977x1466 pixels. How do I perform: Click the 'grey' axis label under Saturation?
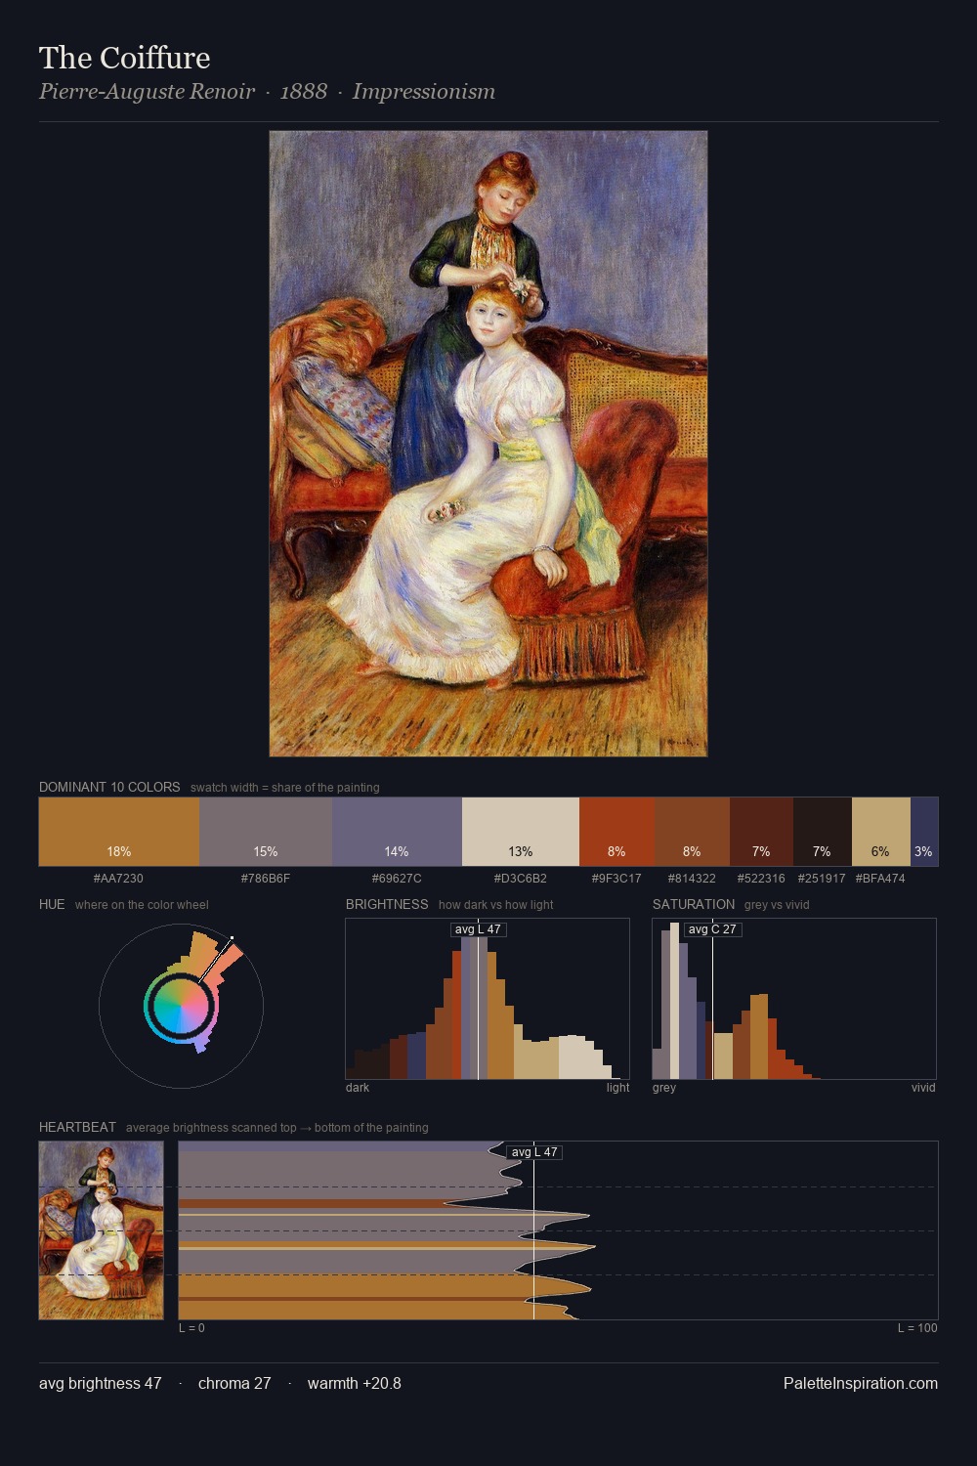point(664,1088)
